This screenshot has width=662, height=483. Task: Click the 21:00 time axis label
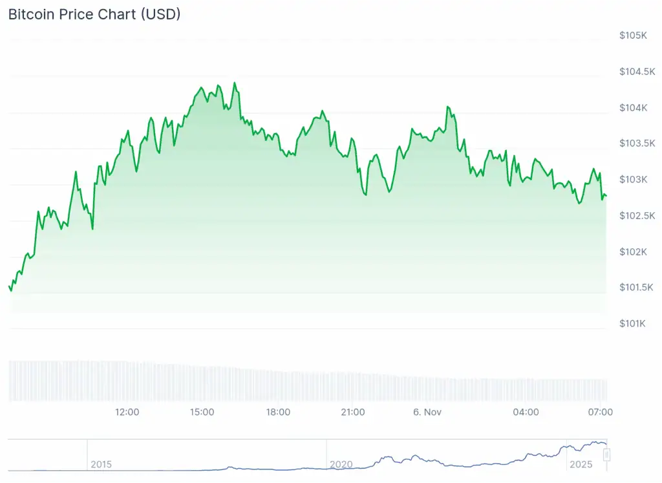coord(353,412)
